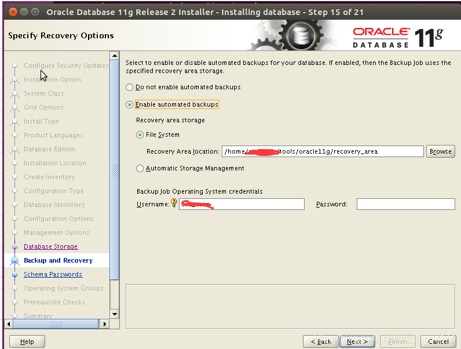The height and width of the screenshot is (349, 461).
Task: Click the Username hint lightbulb icon
Action: pos(174,202)
